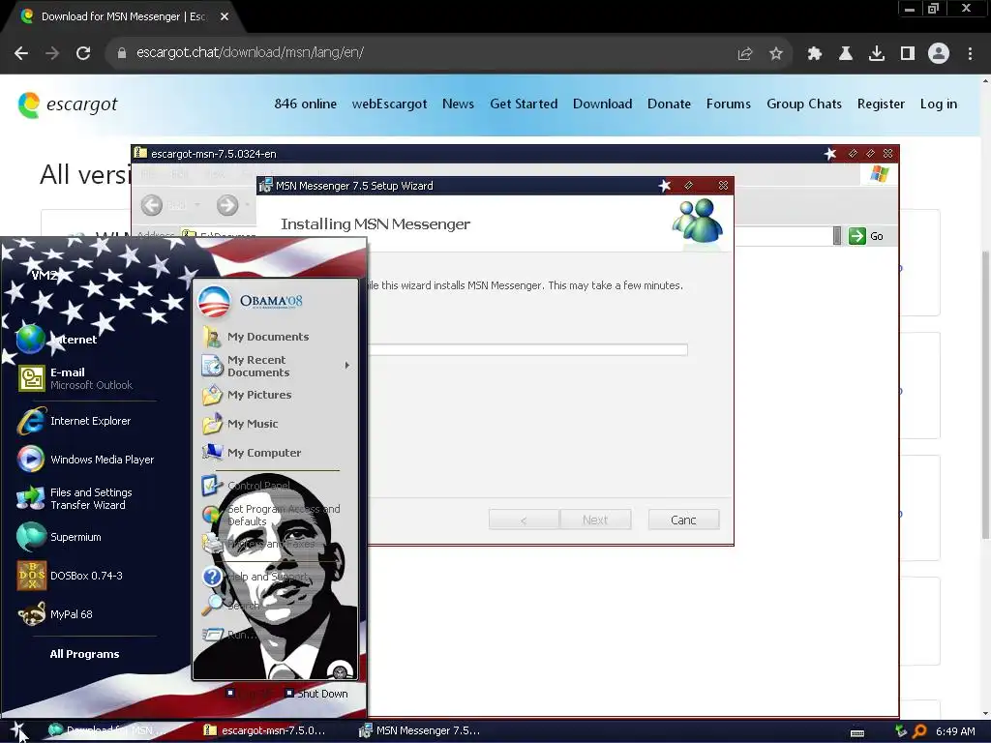Open Chrome three-dot menu
The height and width of the screenshot is (743, 991).
click(970, 54)
